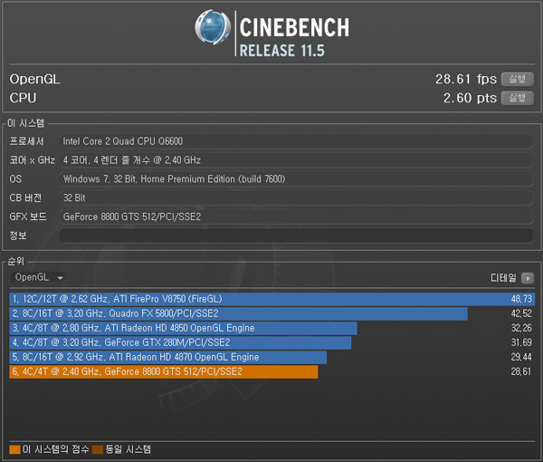Click the processor field Intel Core 2 Quad
543x462 pixels.
[x=296, y=141]
